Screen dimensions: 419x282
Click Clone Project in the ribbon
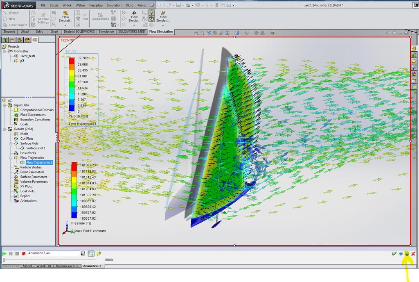pyautogui.click(x=15, y=25)
